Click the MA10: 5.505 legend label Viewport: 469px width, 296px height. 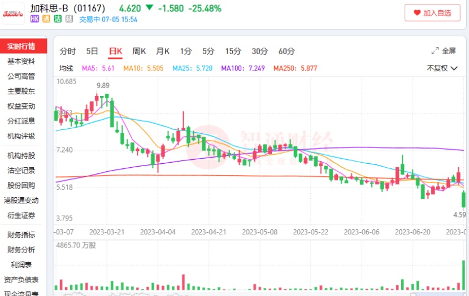coord(144,68)
